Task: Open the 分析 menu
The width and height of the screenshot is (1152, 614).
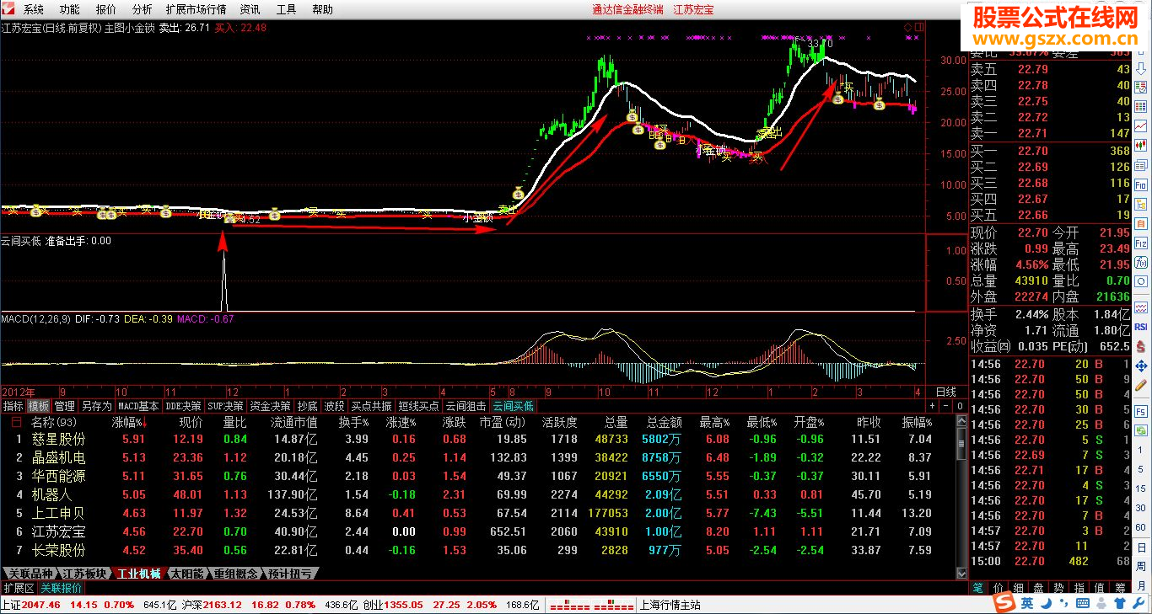Action: [143, 9]
